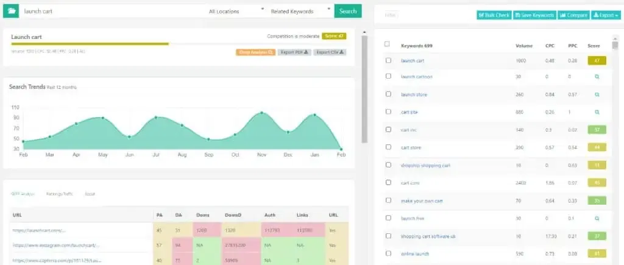Click the Score column header in keyword list
Screen dimensions: 624x265
[594, 46]
